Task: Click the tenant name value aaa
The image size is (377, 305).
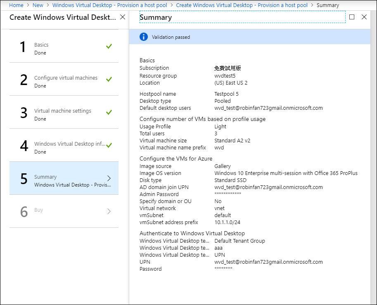Action: click(218, 248)
